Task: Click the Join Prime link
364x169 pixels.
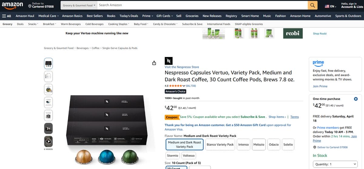Action: 320,86
